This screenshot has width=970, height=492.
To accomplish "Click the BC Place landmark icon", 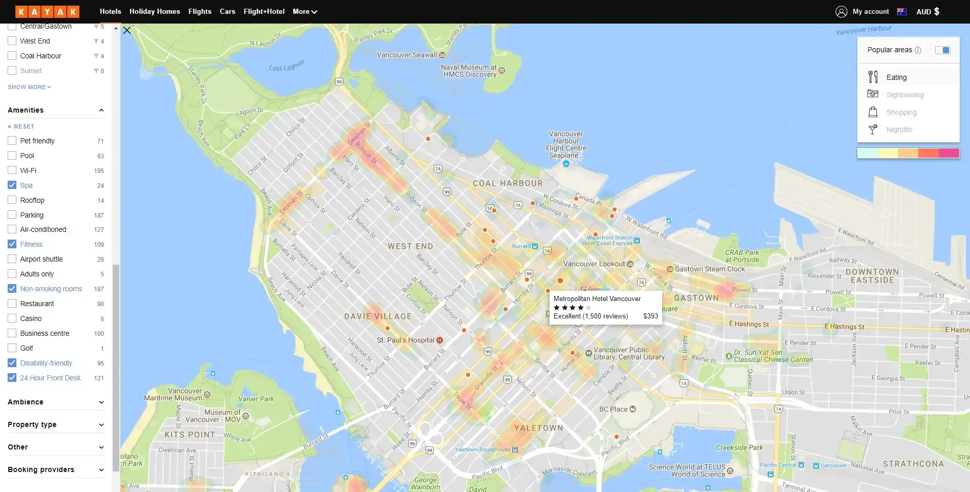I will click(x=633, y=409).
